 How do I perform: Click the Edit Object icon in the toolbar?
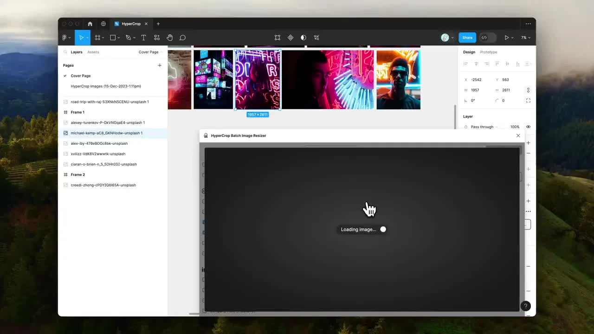[x=277, y=38]
